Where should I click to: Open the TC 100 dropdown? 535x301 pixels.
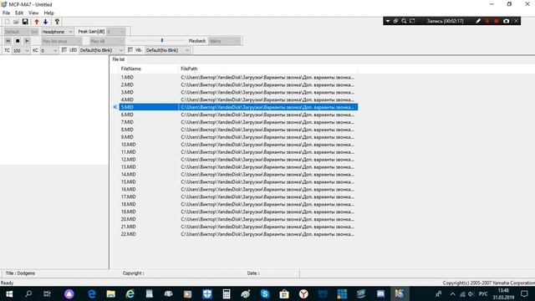(21, 50)
